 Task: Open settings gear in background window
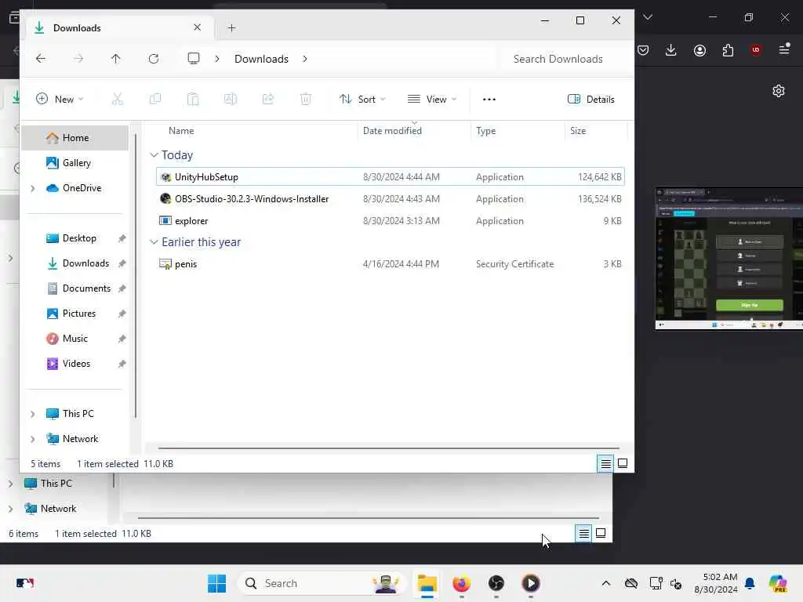[779, 91]
